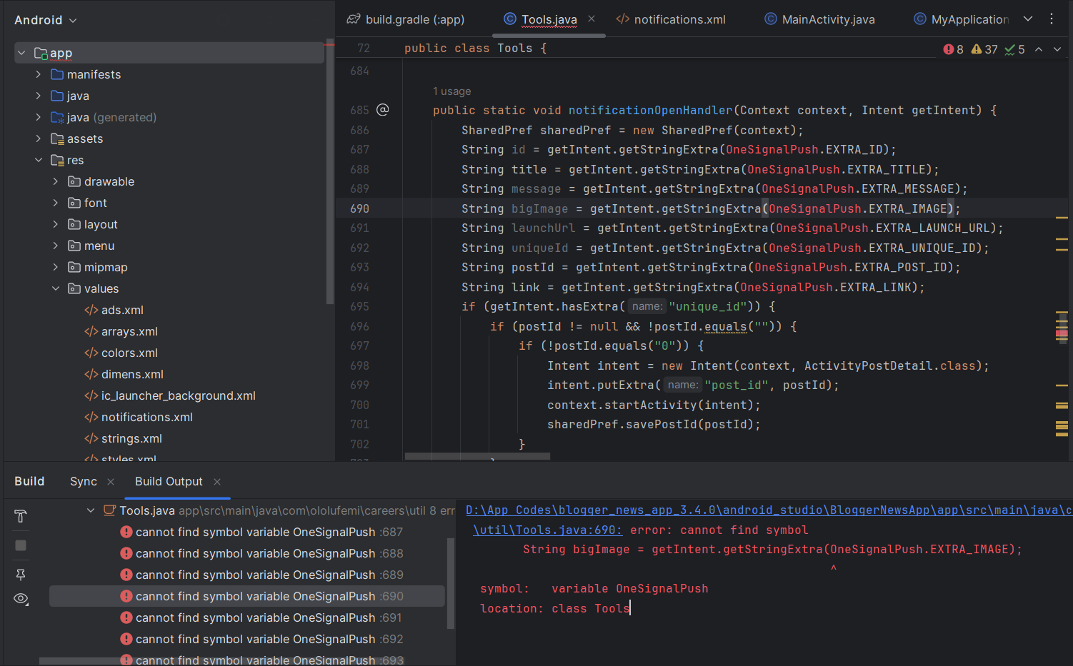This screenshot has width=1073, height=666.
Task: Click the build tree vertical scrollbar
Action: point(451,583)
